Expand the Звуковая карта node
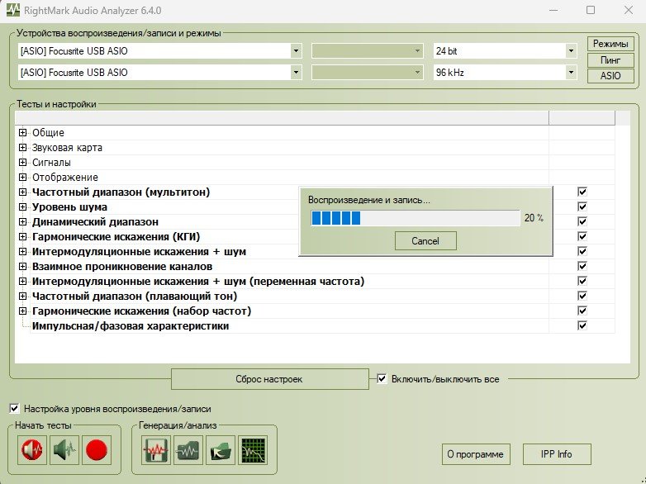The height and width of the screenshot is (484, 646). pyautogui.click(x=22, y=148)
